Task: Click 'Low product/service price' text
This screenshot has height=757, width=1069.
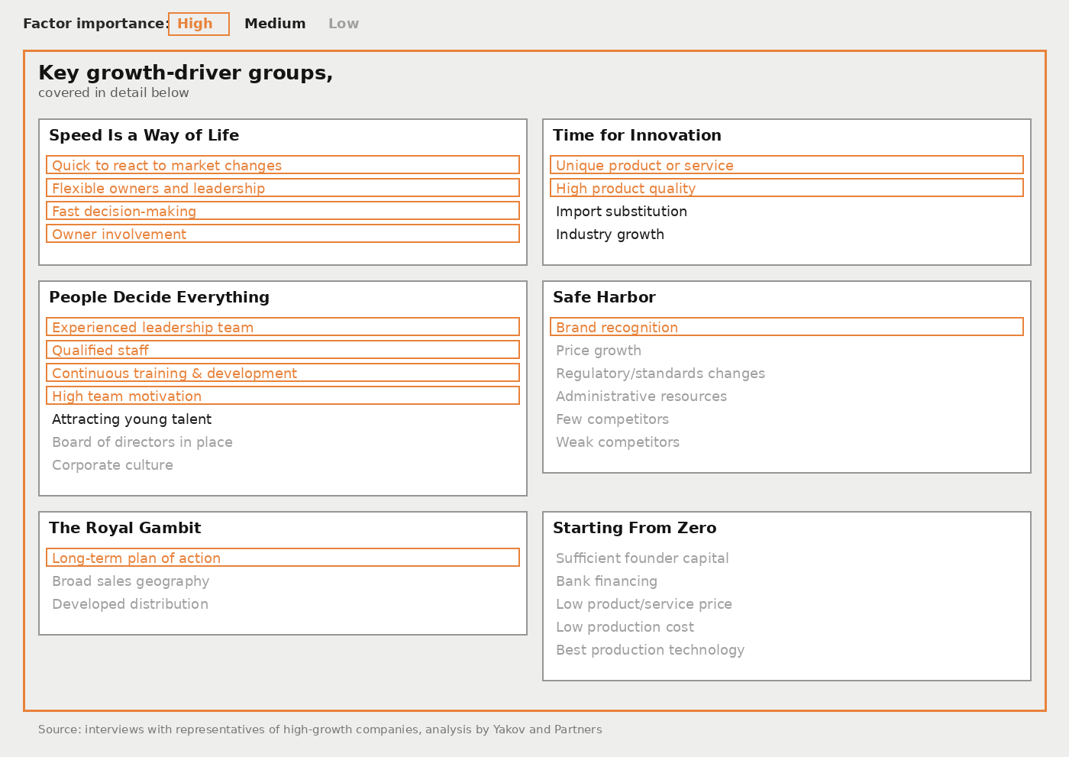Action: [644, 604]
